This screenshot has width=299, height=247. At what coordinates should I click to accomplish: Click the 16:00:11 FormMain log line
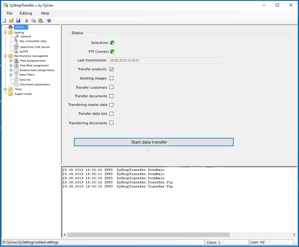coord(113,174)
